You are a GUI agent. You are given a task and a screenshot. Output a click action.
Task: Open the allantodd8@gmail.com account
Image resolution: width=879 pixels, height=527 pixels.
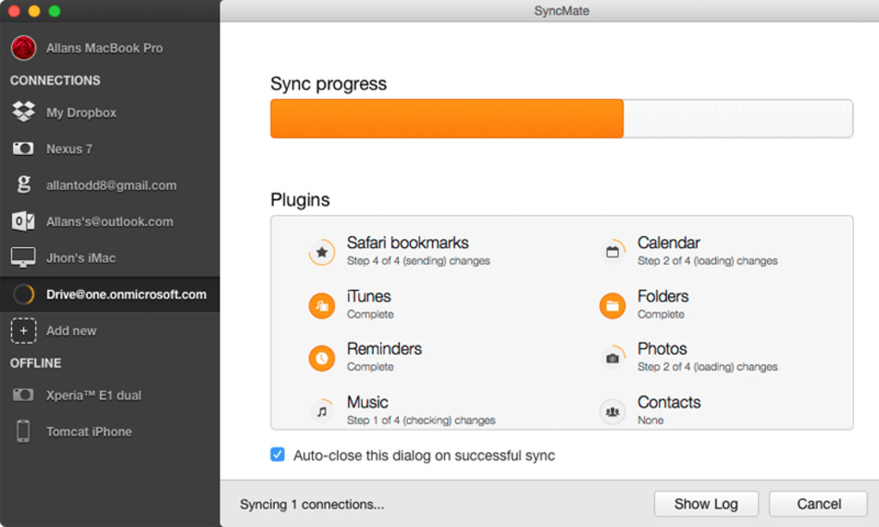111,185
